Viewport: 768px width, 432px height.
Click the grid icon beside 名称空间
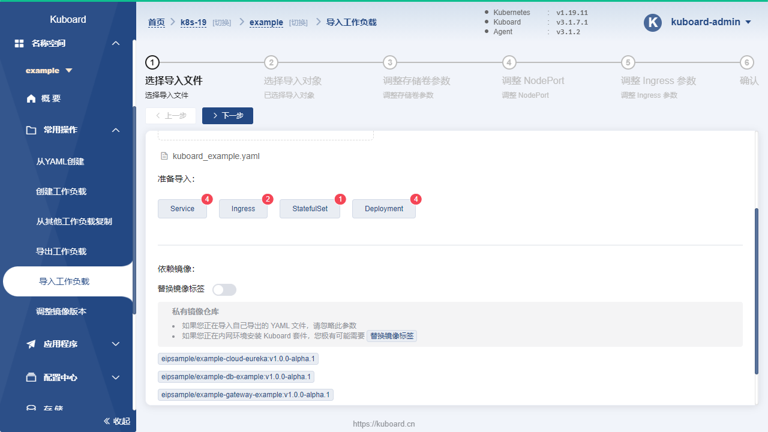pyautogui.click(x=19, y=44)
